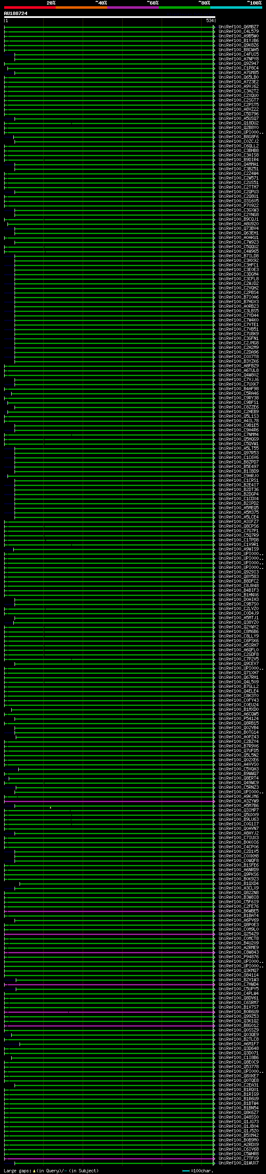This screenshot has height=1174, width=266.
Task: Open hit UniRef100_C2D1V5
Action: [x=239, y=851]
